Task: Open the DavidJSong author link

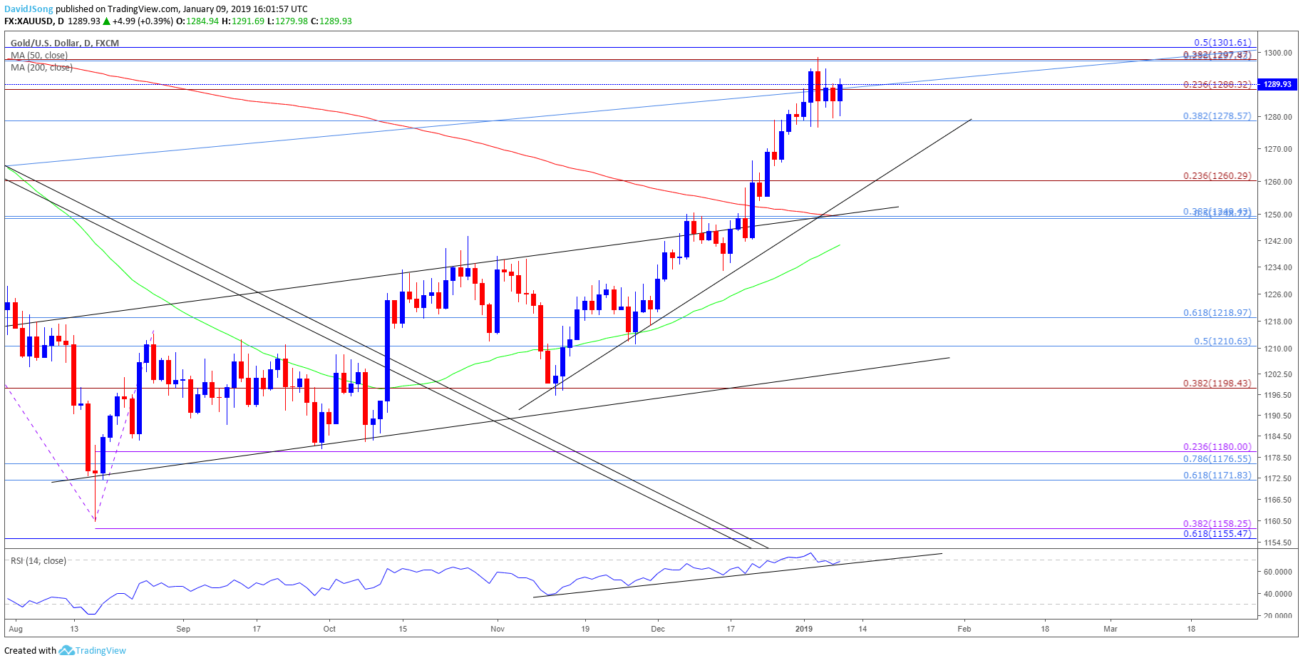Action: (29, 9)
